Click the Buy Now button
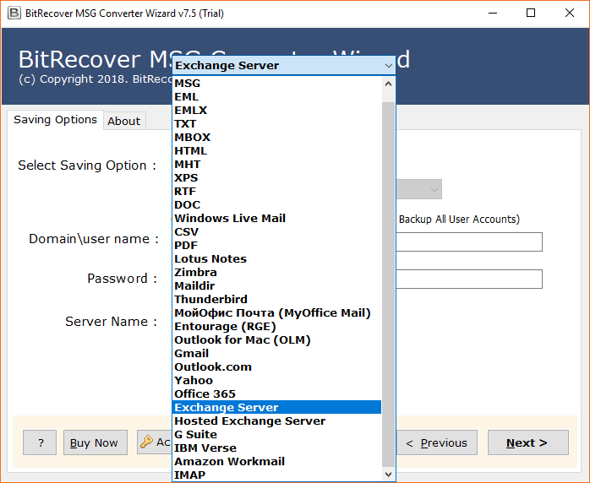590x483 pixels. pos(96,442)
